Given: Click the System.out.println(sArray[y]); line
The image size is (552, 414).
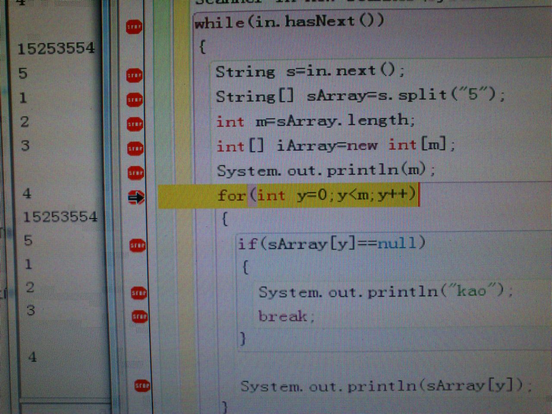Looking at the screenshot, I should pyautogui.click(x=386, y=385).
